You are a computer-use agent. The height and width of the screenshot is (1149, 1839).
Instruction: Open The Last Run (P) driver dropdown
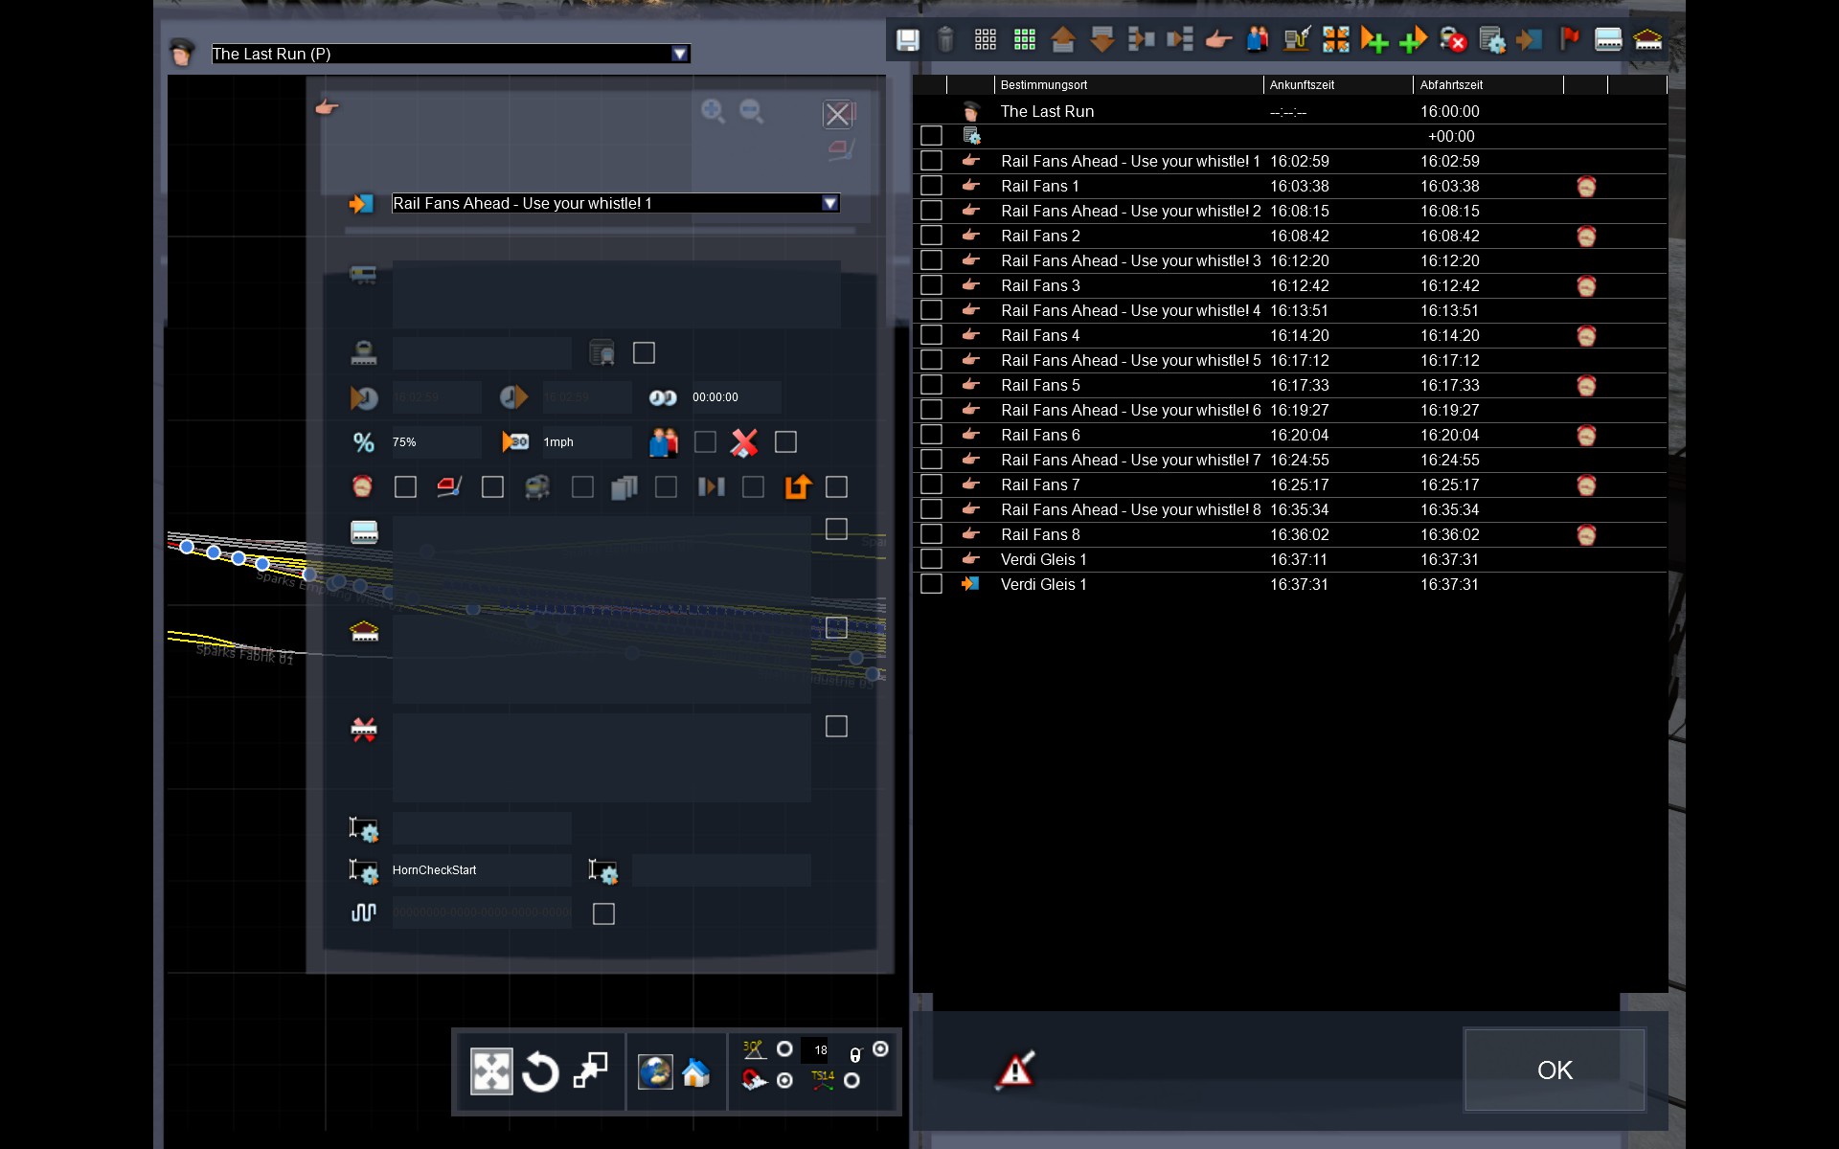(x=679, y=54)
